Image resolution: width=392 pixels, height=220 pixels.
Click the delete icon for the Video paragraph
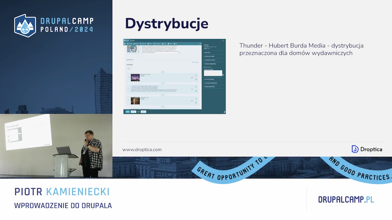click(x=196, y=103)
